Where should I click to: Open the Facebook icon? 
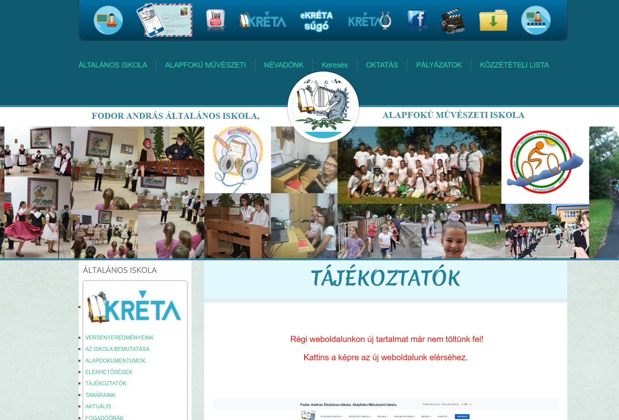(x=417, y=20)
